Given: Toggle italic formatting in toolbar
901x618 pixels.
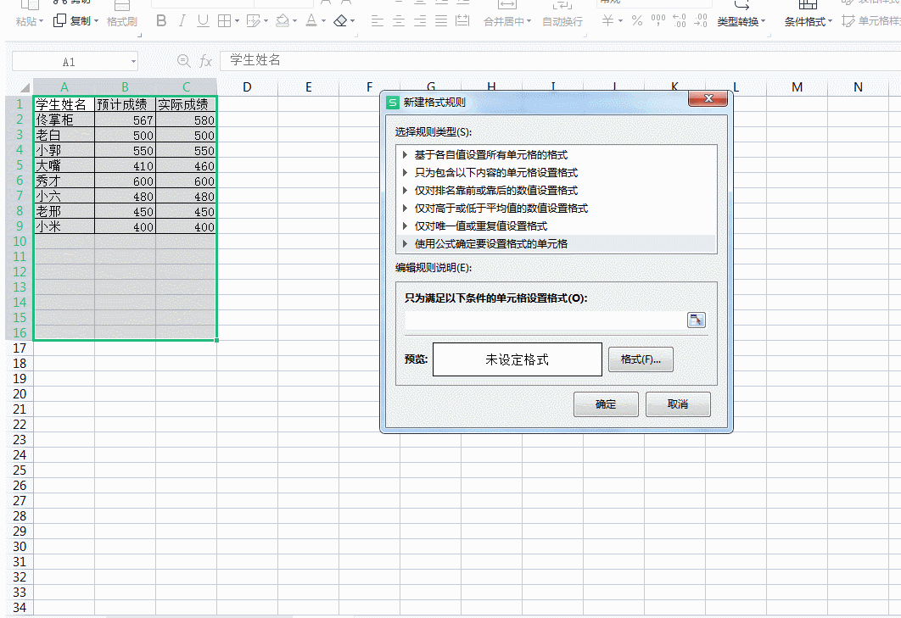Looking at the screenshot, I should point(182,21).
